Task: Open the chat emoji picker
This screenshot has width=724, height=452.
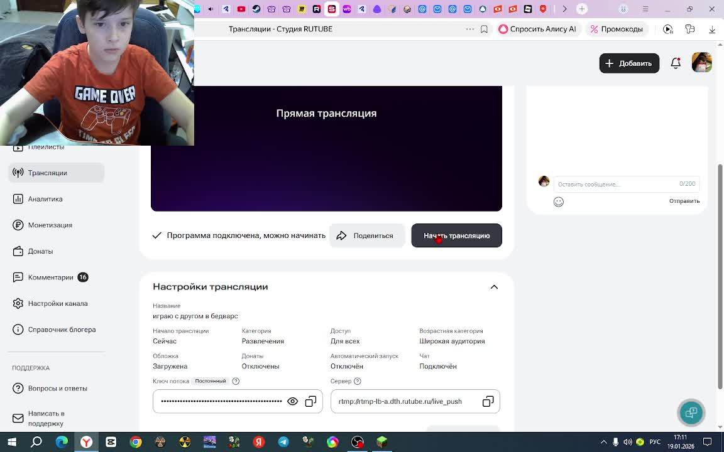Action: pos(559,202)
